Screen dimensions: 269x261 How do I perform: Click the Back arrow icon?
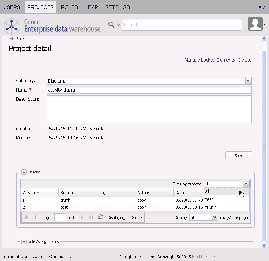pyautogui.click(x=12, y=39)
